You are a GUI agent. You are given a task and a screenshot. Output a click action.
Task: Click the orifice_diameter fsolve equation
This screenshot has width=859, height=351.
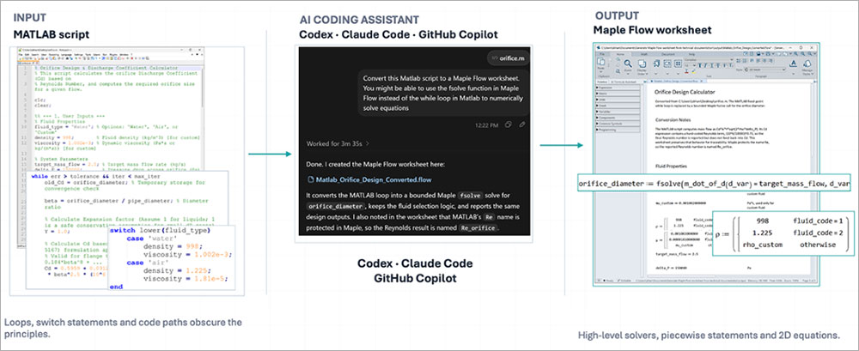coord(715,185)
